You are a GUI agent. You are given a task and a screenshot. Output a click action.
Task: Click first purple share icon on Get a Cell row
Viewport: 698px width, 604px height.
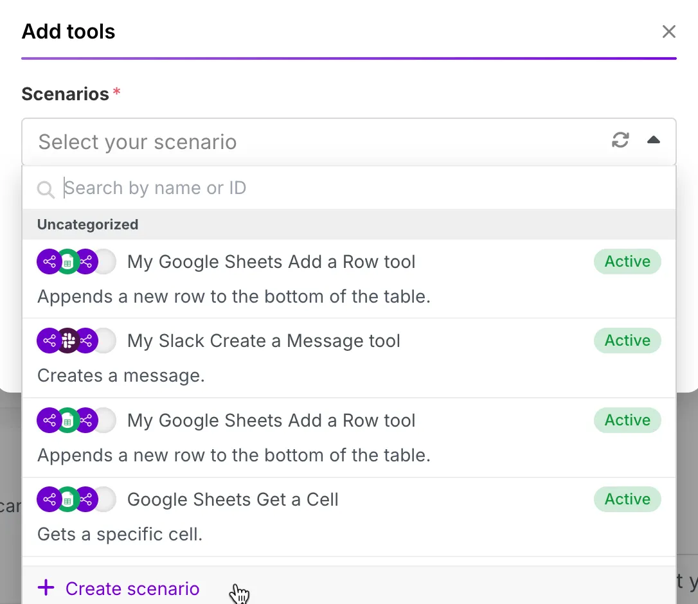[x=48, y=499]
